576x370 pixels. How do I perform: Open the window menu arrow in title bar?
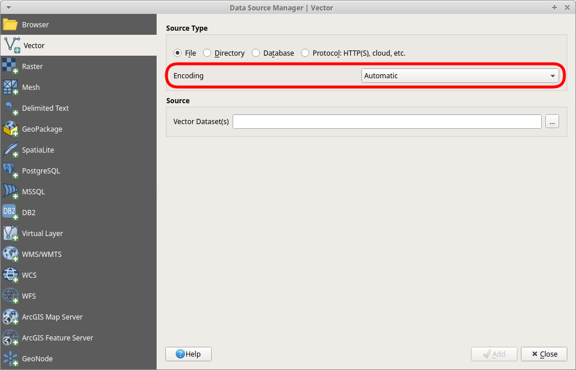tap(8, 8)
